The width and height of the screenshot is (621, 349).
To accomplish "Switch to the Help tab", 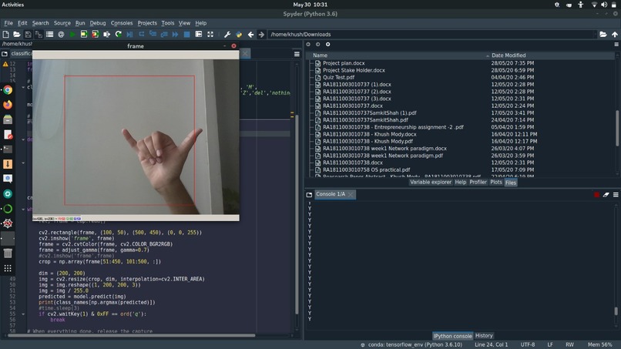I will click(x=460, y=183).
